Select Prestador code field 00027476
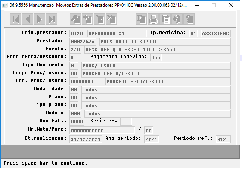Viewport: 242px width, 169px height. coord(83,42)
